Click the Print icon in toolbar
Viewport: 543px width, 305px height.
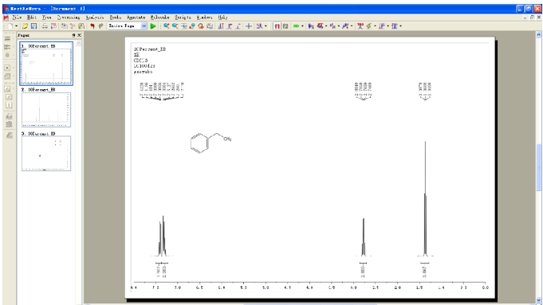[45, 26]
